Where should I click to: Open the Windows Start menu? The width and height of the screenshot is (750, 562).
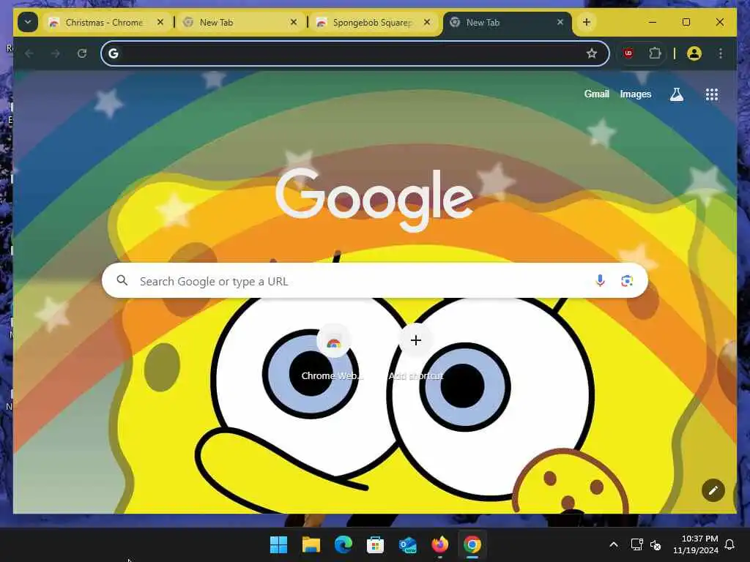pos(279,544)
